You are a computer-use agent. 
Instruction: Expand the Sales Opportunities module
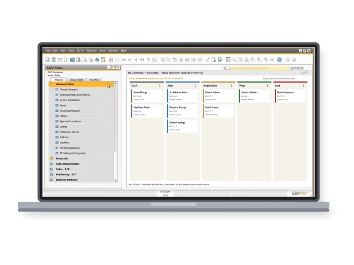[81, 164]
